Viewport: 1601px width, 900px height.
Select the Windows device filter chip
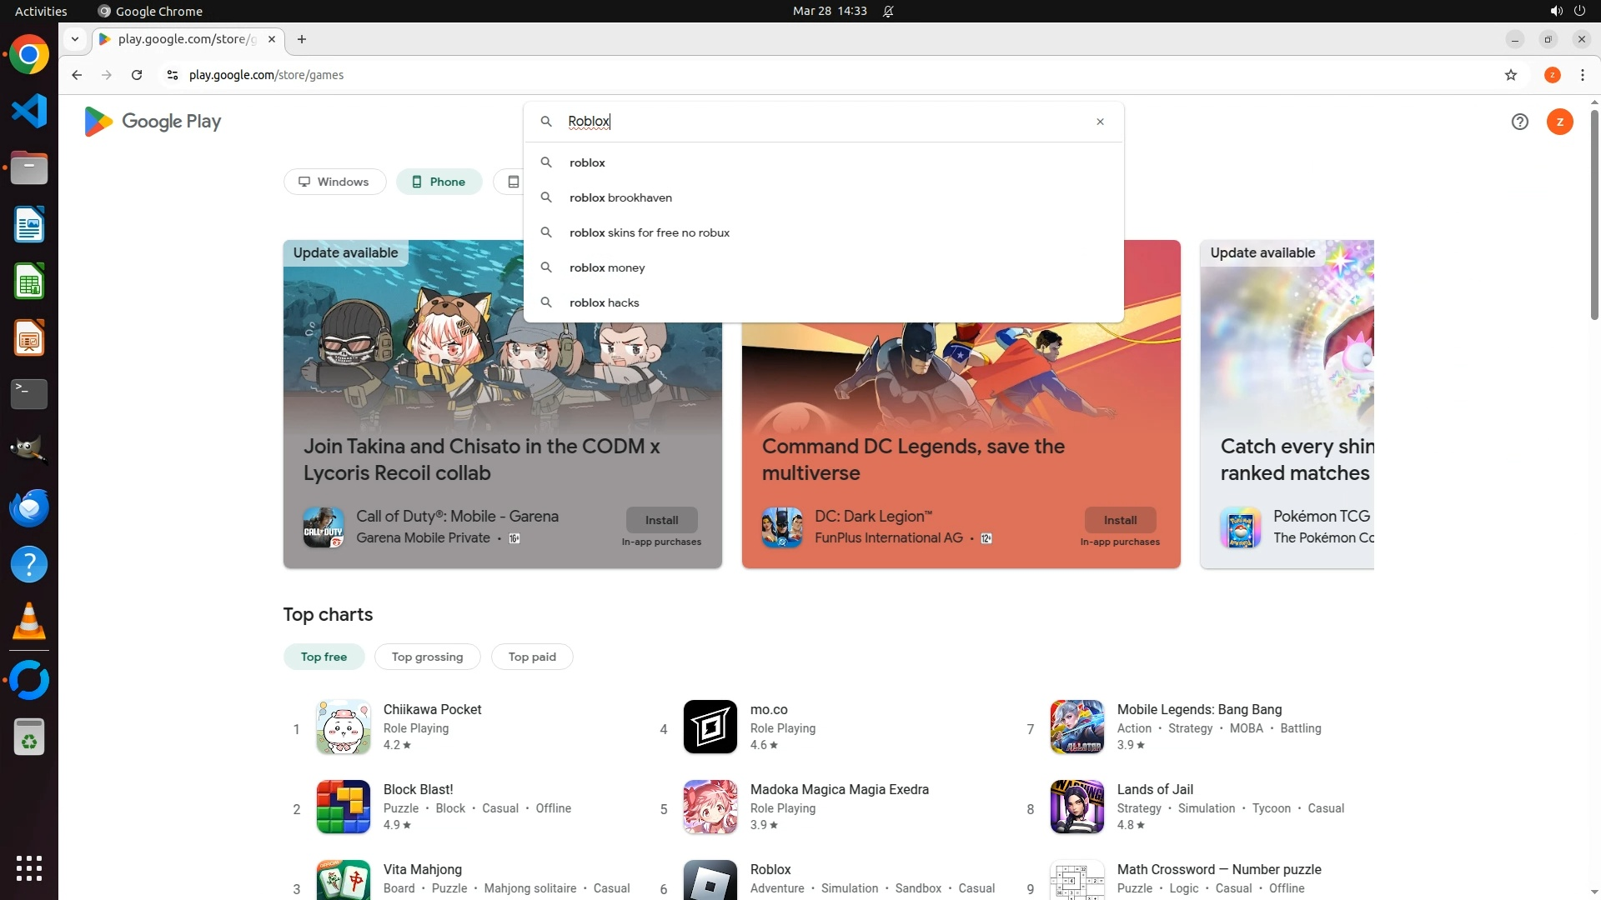click(334, 182)
